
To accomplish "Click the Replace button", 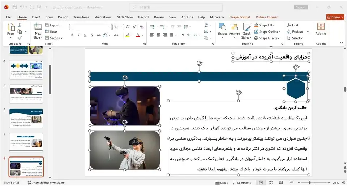I will [295, 32].
